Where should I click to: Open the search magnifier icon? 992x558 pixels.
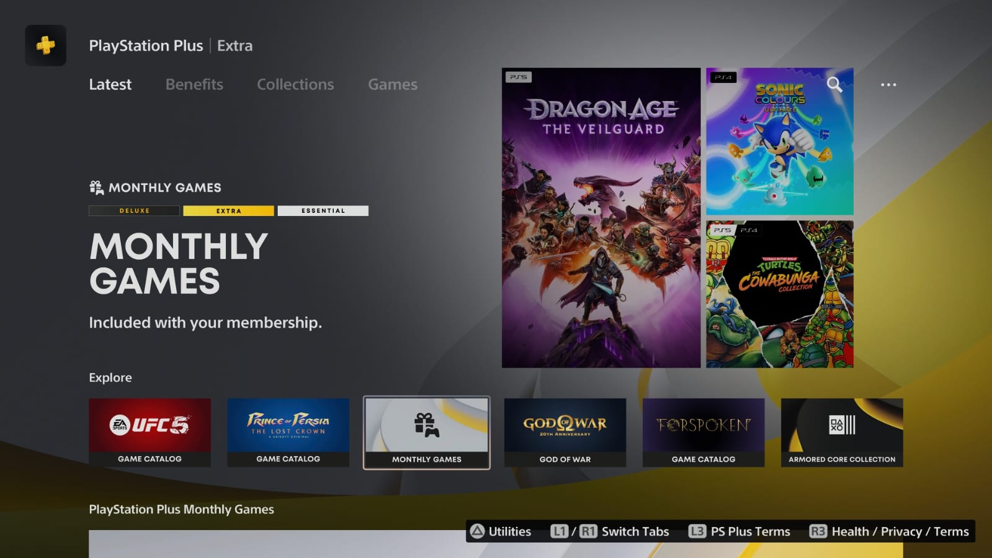(x=834, y=84)
